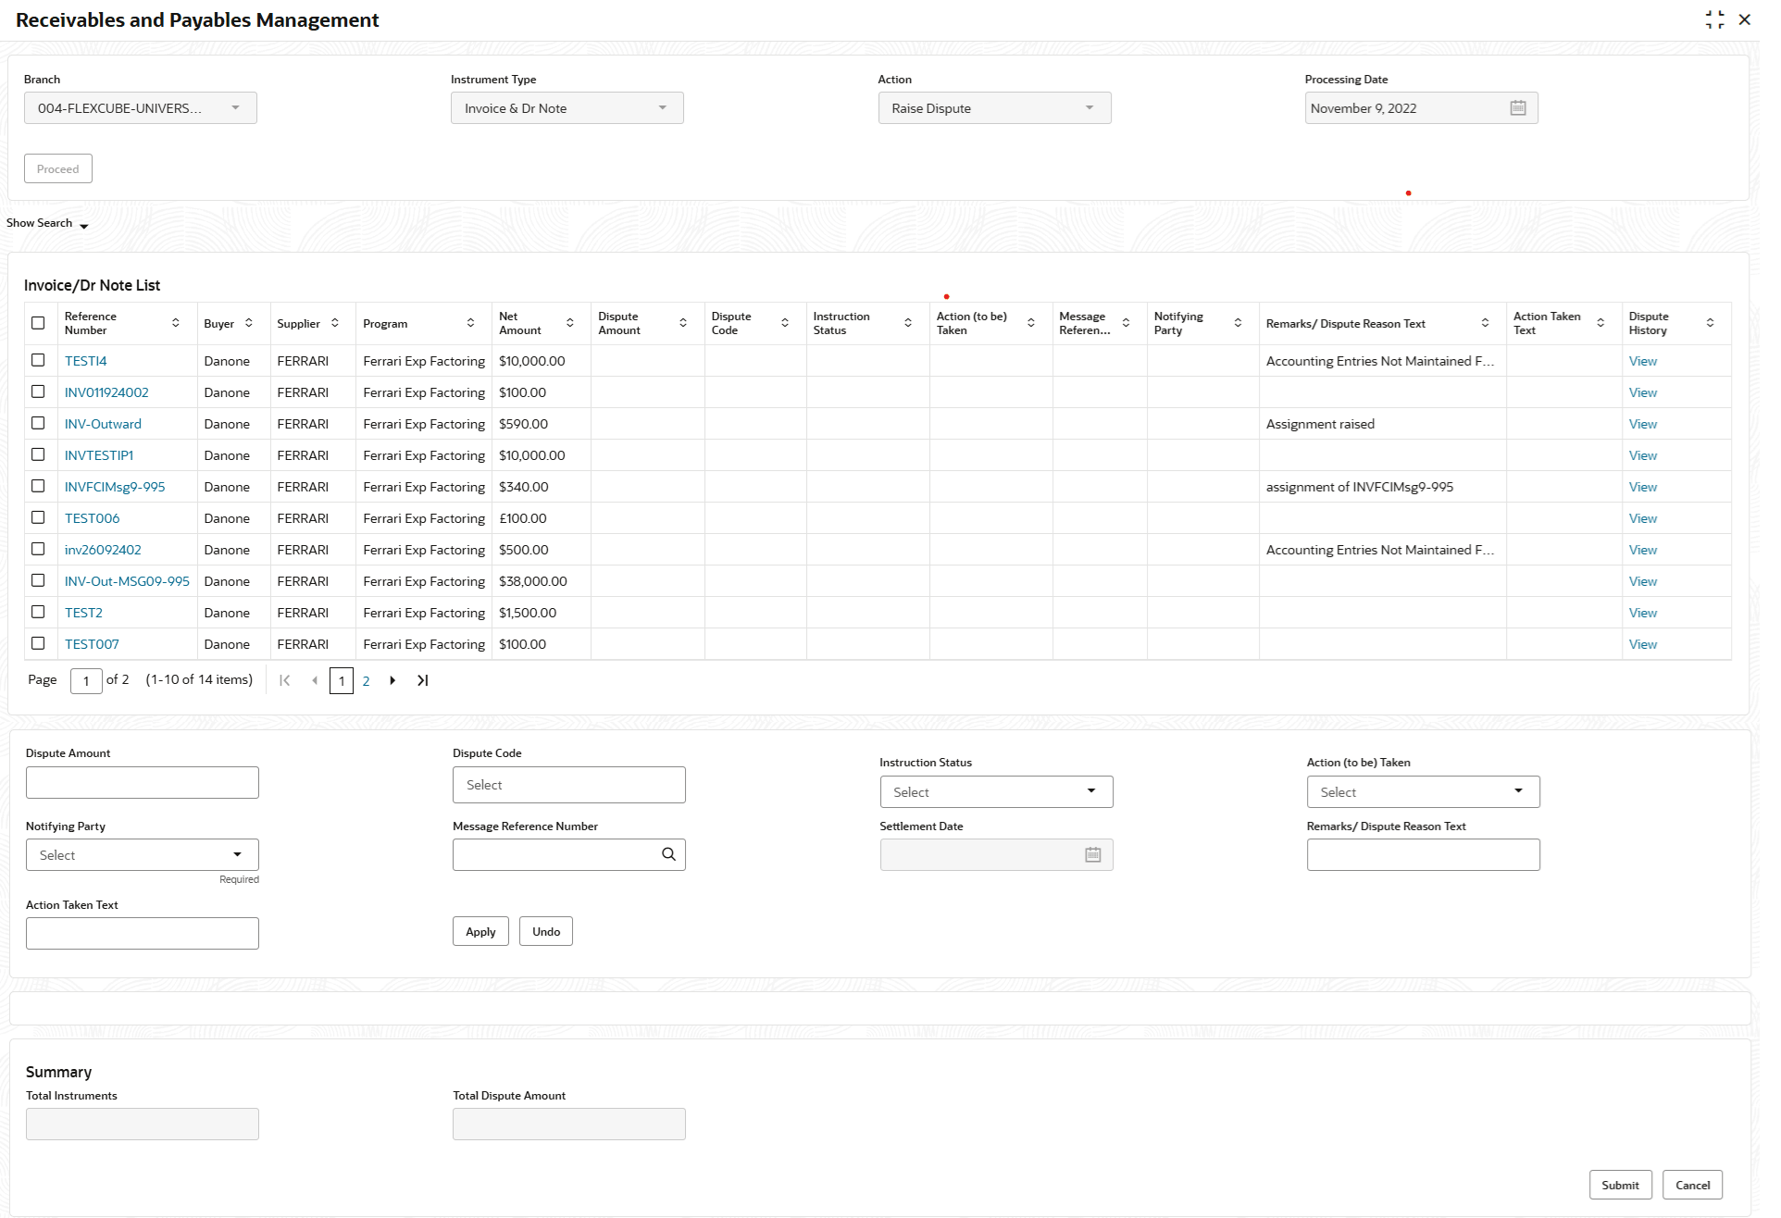View dispute history for TEST006
This screenshot has height=1218, width=1781.
(1642, 518)
